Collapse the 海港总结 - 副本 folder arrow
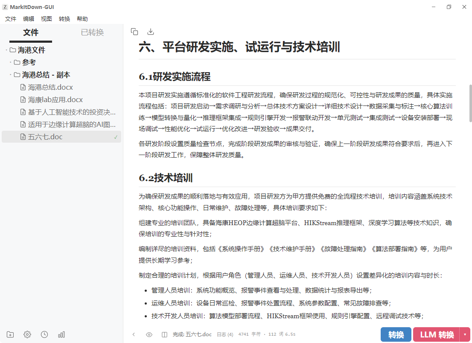Viewport: 472px width, 343px height. click(x=11, y=75)
